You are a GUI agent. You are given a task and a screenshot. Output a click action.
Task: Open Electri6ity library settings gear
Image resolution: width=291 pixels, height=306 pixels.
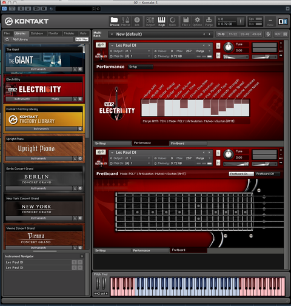pyautogui.click(x=80, y=99)
